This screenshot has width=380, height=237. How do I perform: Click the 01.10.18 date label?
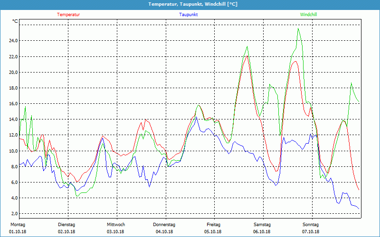coord(18,232)
